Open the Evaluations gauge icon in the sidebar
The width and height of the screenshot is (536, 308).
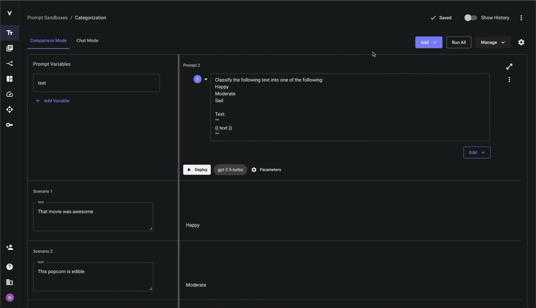9,94
